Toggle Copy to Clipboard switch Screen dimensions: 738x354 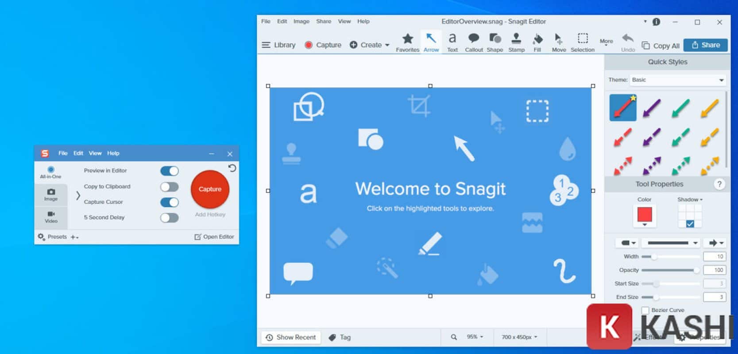pos(169,187)
